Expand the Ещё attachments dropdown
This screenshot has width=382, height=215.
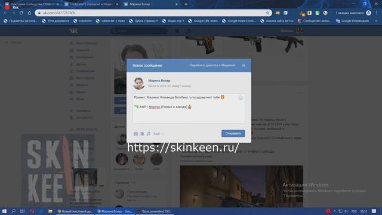[x=158, y=134]
